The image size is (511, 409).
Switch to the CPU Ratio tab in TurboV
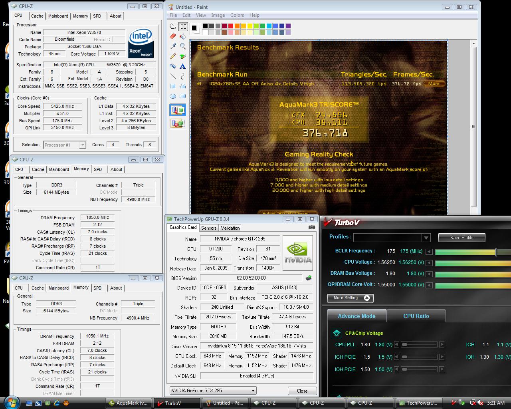coord(416,316)
